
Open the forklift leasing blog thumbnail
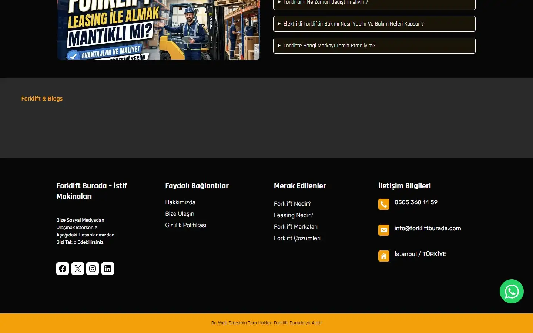(158, 30)
